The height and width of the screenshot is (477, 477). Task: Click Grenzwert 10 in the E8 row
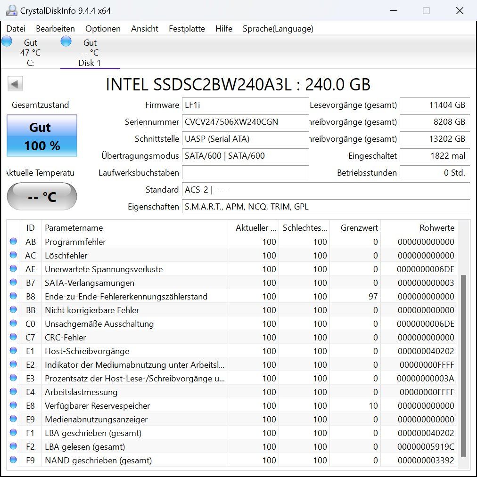pyautogui.click(x=373, y=405)
